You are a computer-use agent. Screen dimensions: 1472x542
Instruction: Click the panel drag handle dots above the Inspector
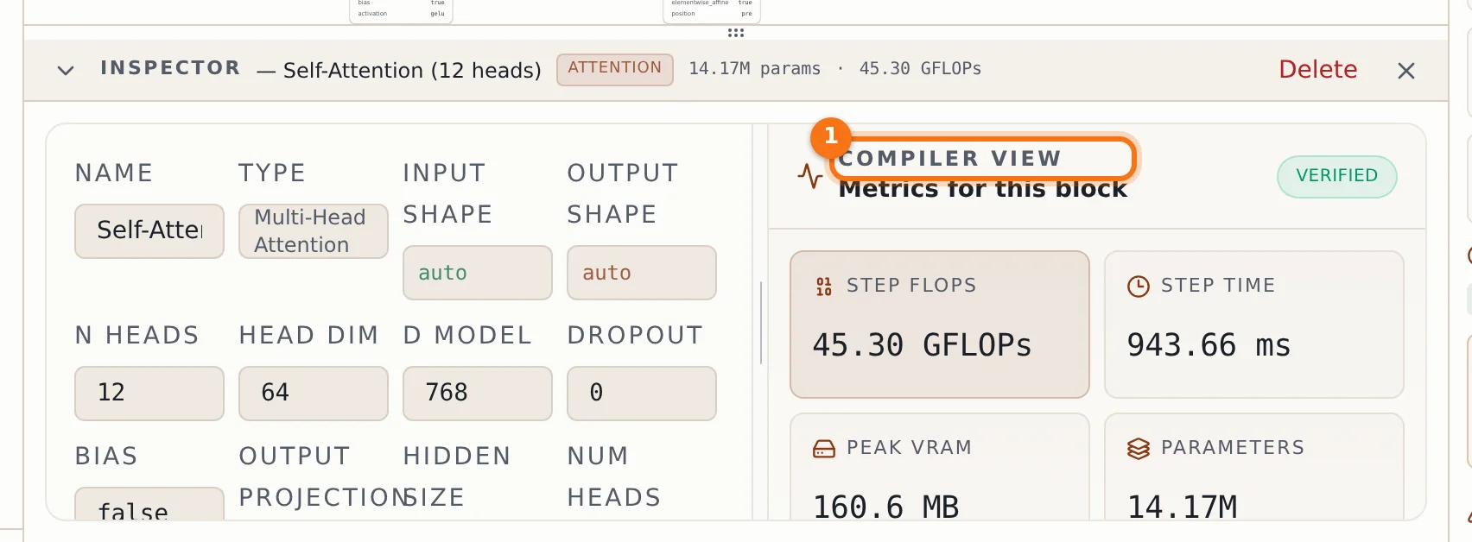[x=736, y=33]
